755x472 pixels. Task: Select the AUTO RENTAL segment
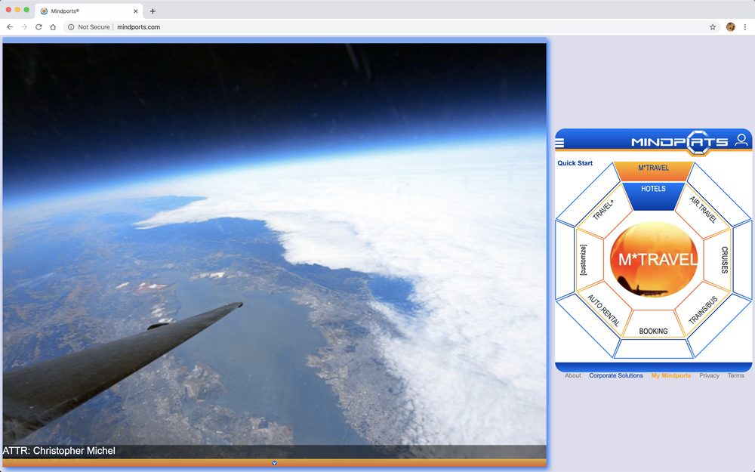tap(604, 310)
